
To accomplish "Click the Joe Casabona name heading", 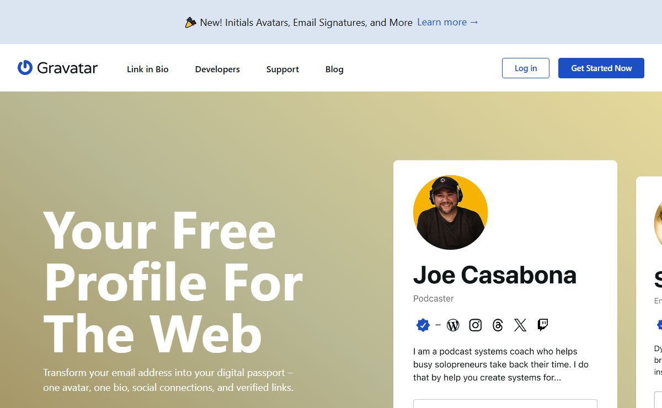I will click(495, 275).
